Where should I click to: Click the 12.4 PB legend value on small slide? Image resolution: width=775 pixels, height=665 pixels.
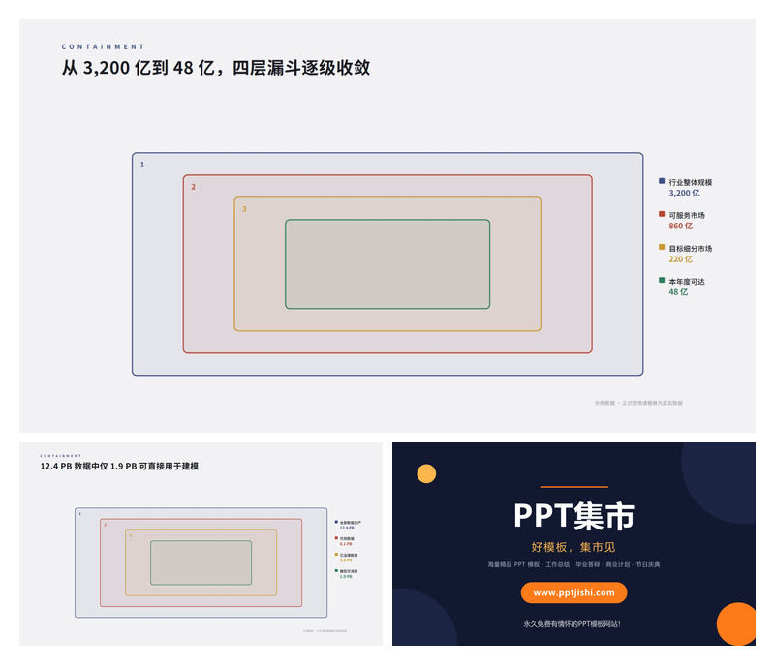point(347,528)
